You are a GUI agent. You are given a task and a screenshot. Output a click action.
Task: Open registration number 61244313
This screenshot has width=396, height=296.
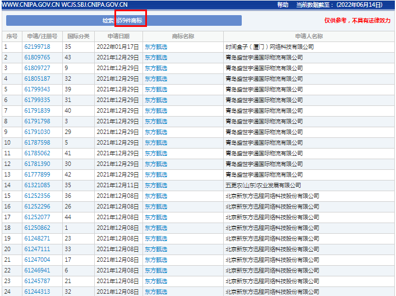37,292
